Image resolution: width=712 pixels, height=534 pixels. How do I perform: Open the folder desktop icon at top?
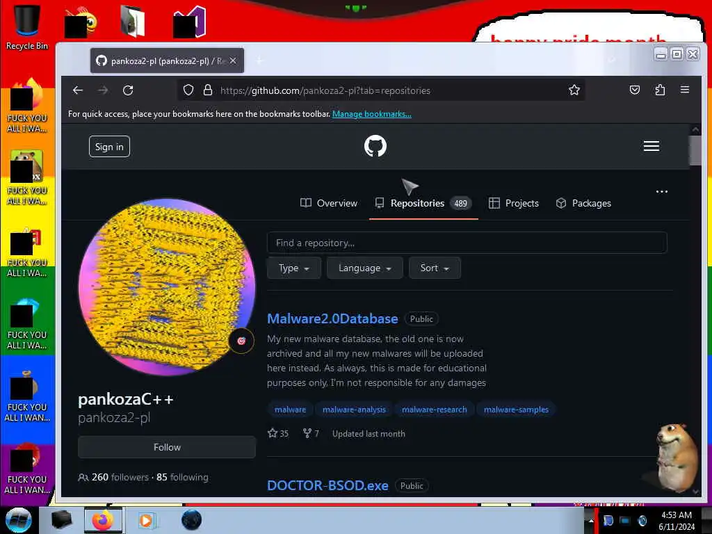133,21
